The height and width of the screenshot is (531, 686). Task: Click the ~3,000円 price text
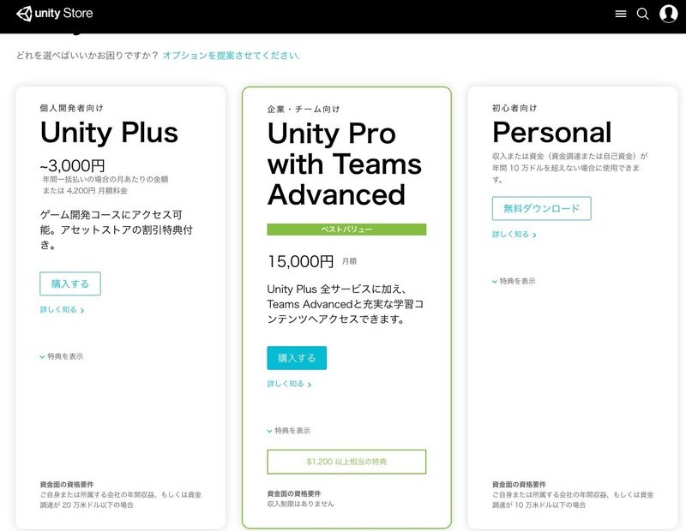[72, 165]
